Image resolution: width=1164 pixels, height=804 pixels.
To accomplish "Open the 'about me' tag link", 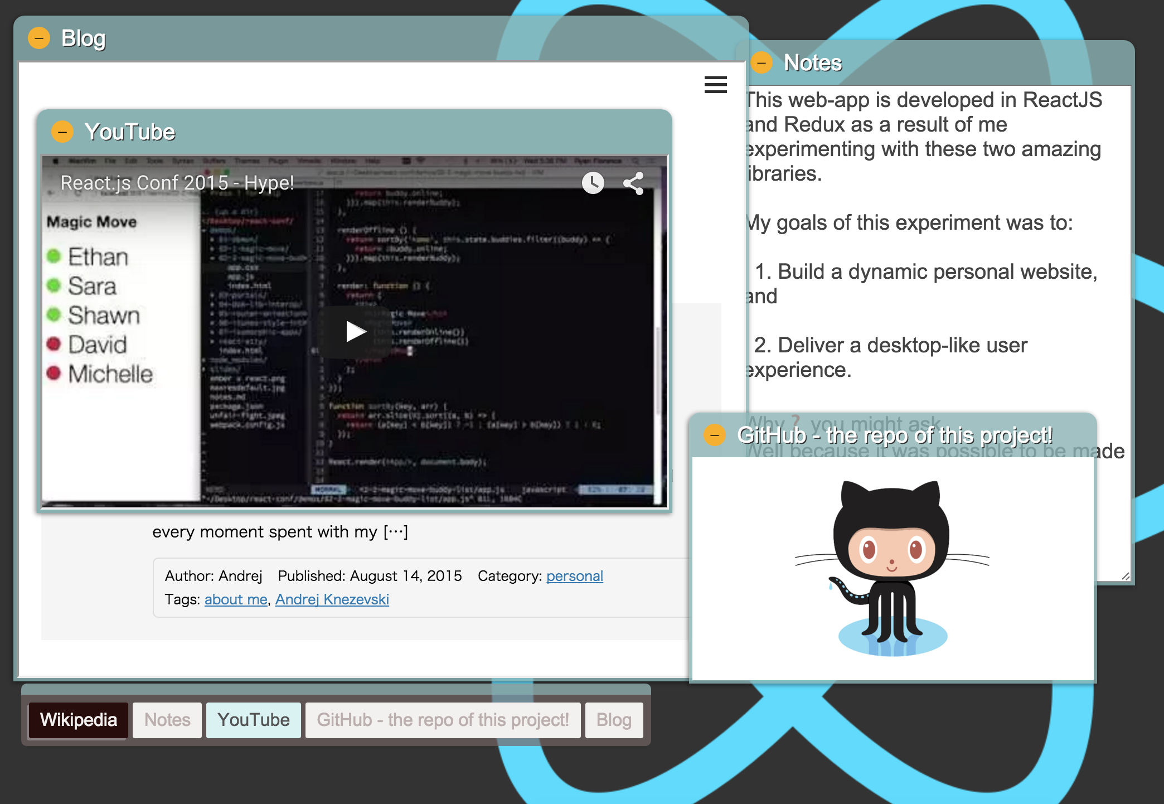I will pyautogui.click(x=236, y=599).
